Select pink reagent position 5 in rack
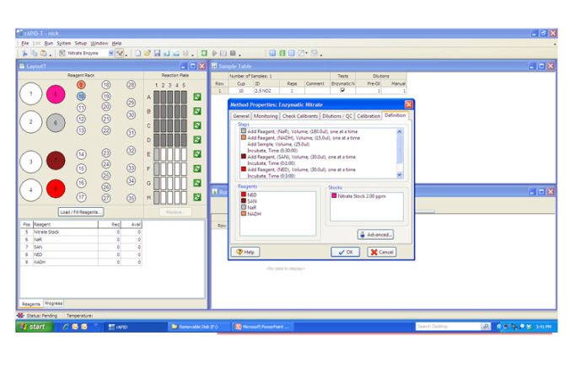The width and height of the screenshot is (570, 373). 55,94
